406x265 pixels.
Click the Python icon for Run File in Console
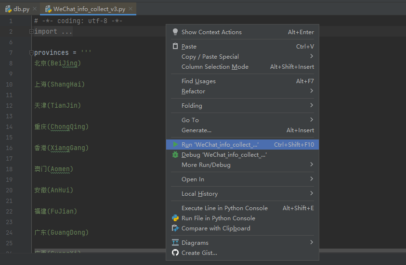pyautogui.click(x=175, y=218)
